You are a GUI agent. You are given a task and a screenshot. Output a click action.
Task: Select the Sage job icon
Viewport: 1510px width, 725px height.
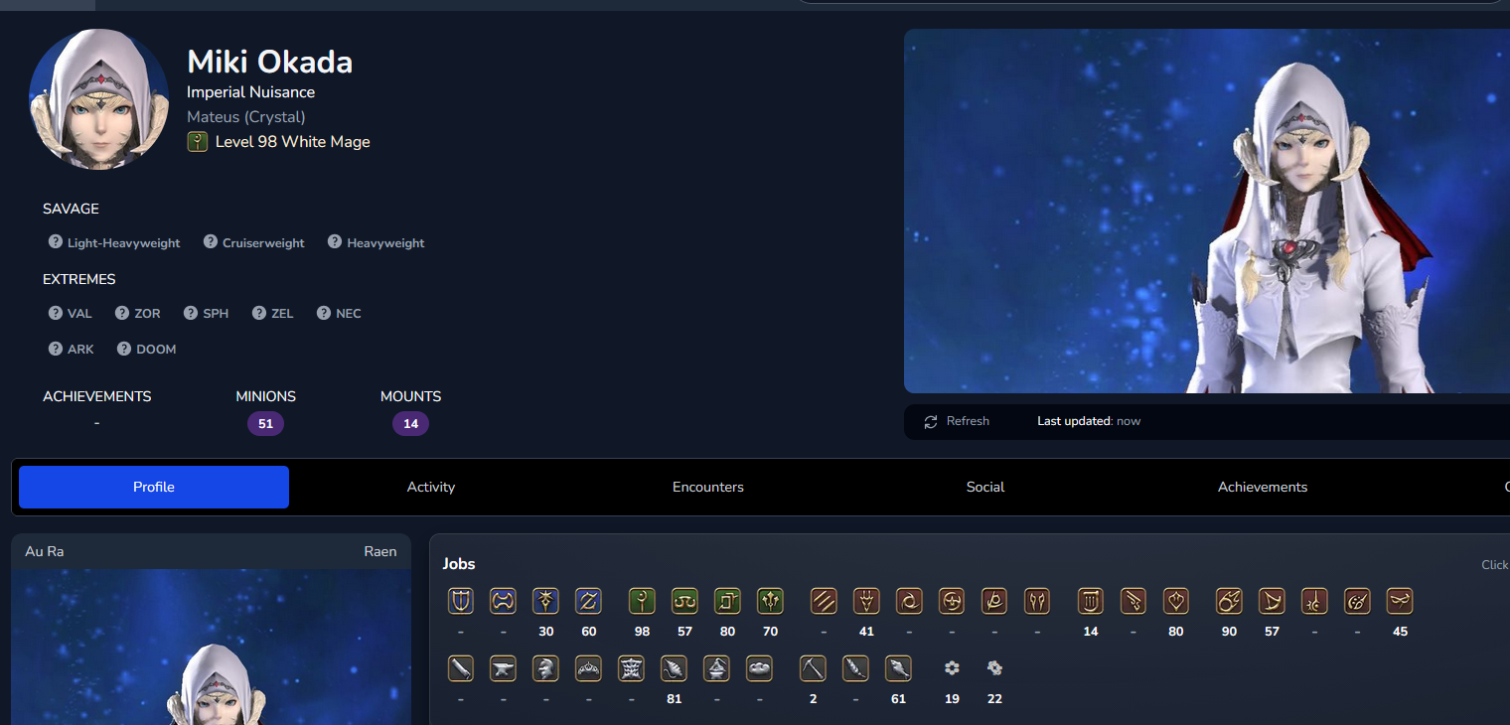click(x=770, y=601)
